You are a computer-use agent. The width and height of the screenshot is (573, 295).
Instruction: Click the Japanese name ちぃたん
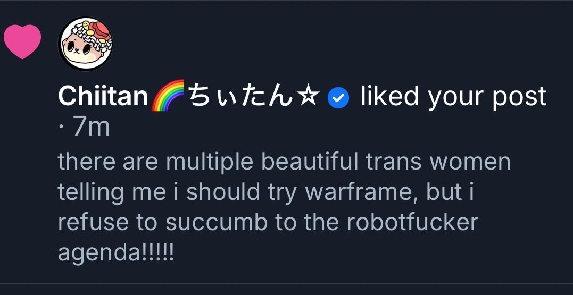(241, 97)
